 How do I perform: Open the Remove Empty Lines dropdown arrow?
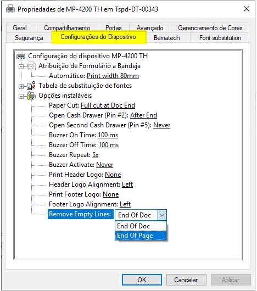point(162,215)
